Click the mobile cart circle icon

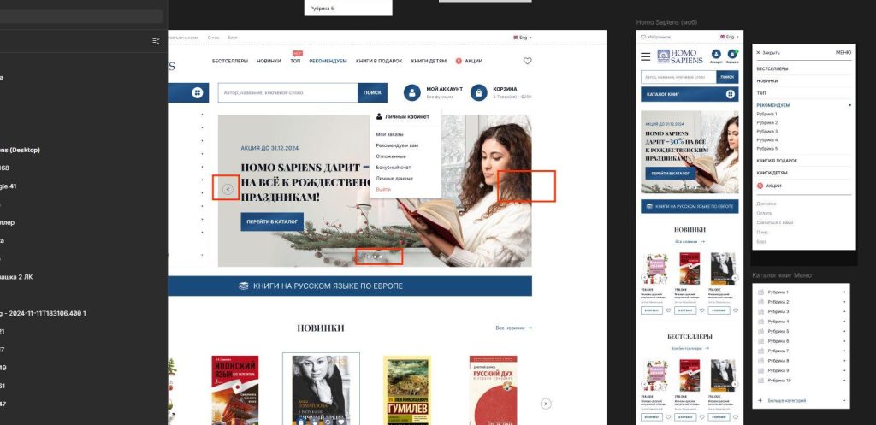(732, 54)
